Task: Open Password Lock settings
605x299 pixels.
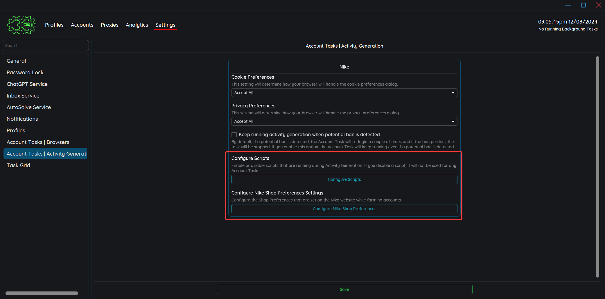Action: click(x=25, y=73)
